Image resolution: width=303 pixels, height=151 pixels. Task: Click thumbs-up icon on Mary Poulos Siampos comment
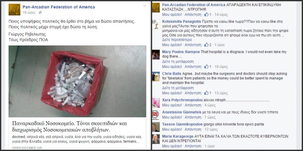click(206, 67)
